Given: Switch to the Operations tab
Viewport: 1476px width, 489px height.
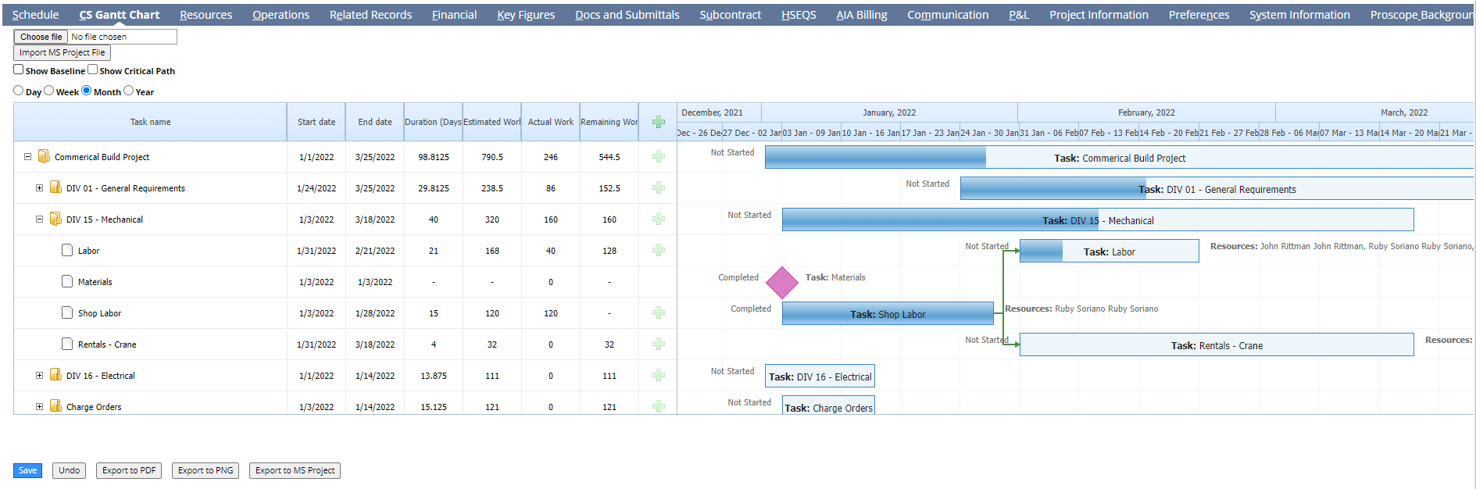Looking at the screenshot, I should [281, 15].
